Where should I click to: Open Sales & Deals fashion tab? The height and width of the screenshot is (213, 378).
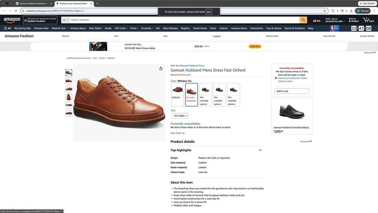pos(272,36)
